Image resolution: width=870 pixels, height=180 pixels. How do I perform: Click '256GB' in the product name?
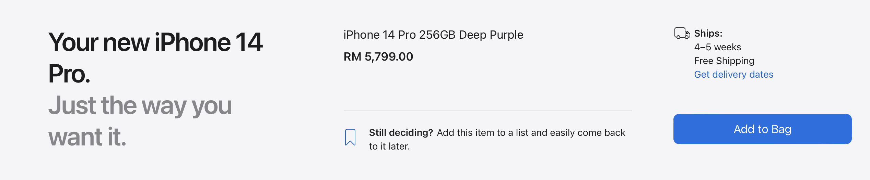437,35
